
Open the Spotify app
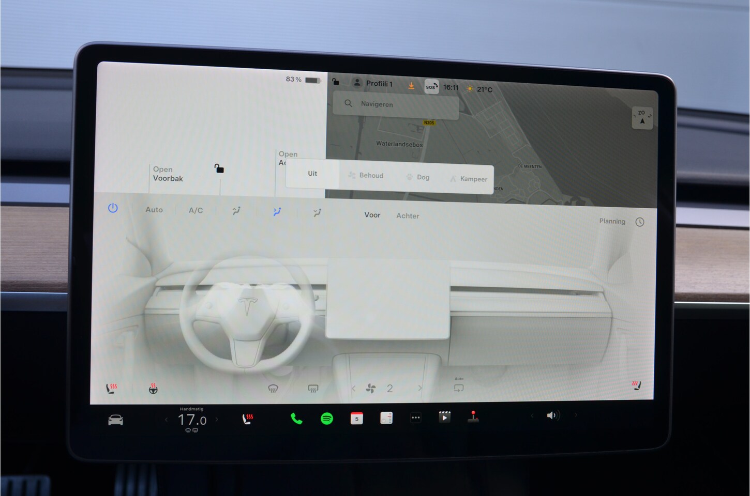click(326, 419)
